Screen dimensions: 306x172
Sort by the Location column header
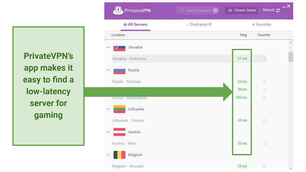[118, 35]
